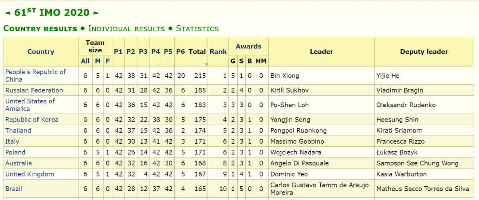Open United Kingdom country link
The width and height of the screenshot is (479, 200).
click(x=30, y=174)
